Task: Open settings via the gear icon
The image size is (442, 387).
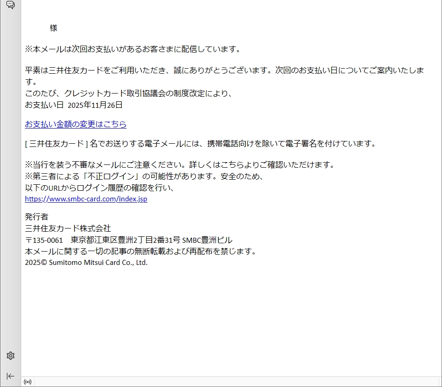Action: click(x=11, y=356)
